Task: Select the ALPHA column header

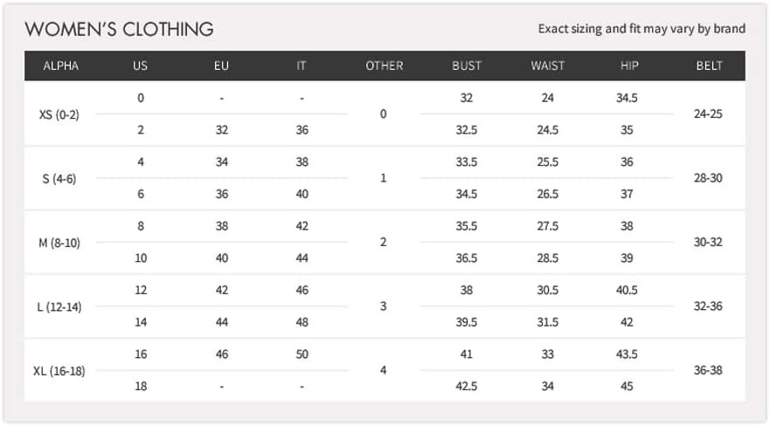Action: click(x=60, y=65)
